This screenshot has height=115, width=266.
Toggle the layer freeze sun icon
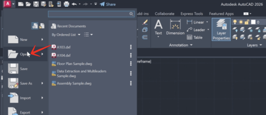(x=241, y=22)
